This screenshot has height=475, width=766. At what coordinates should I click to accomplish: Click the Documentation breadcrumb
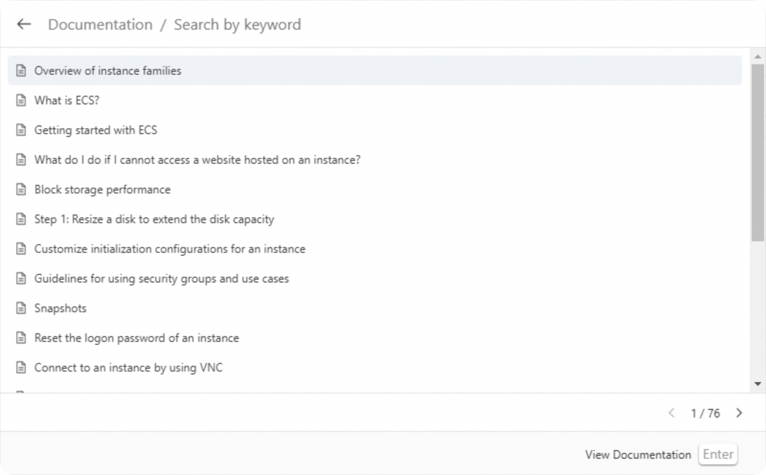pyautogui.click(x=100, y=24)
